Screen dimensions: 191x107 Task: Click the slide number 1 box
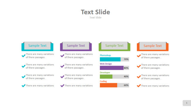187,103
